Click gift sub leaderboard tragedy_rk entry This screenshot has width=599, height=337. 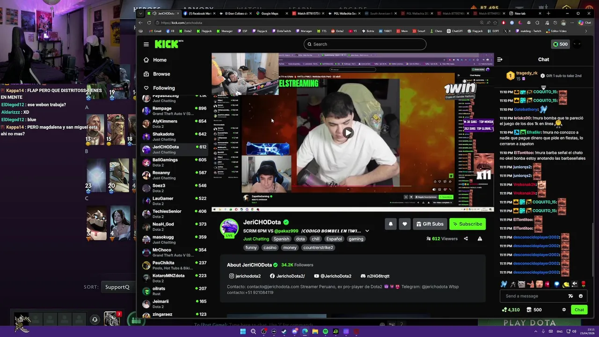coord(522,75)
